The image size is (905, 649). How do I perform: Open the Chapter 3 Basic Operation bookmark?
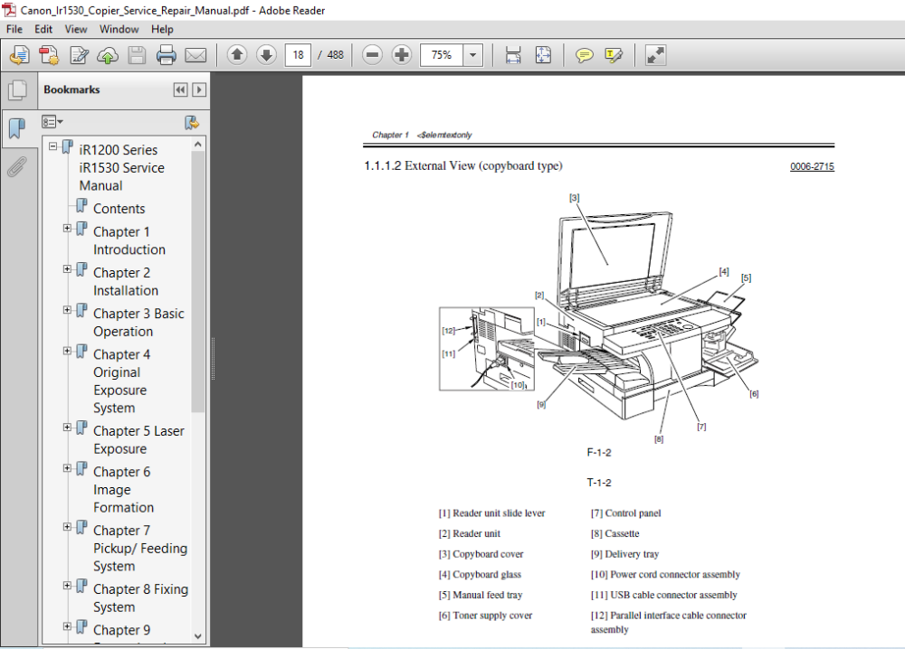tap(138, 323)
